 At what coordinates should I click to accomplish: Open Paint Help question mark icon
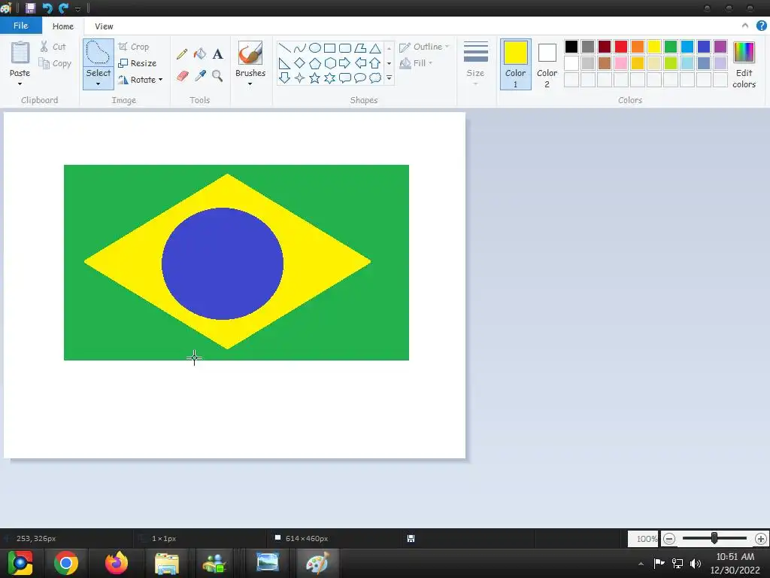pyautogui.click(x=762, y=26)
